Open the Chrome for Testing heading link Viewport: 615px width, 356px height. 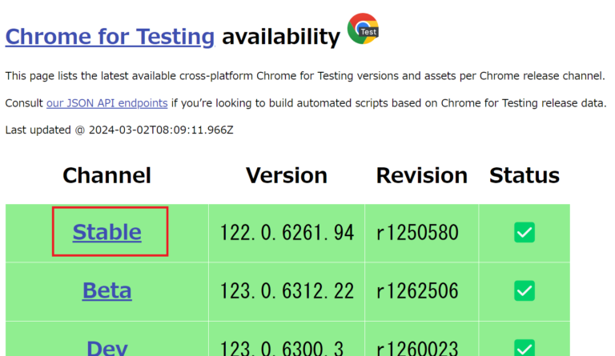coord(110,36)
